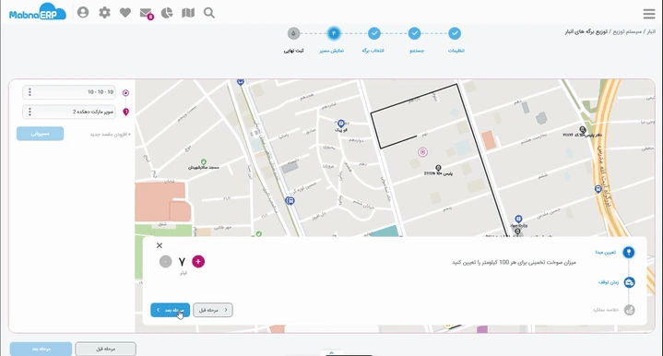Open messages envelope icon
The height and width of the screenshot is (356, 663).
[x=146, y=14]
